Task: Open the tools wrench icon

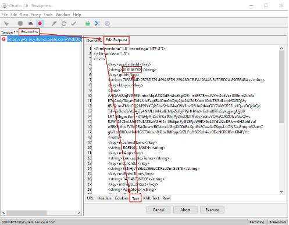Action: tap(97, 23)
